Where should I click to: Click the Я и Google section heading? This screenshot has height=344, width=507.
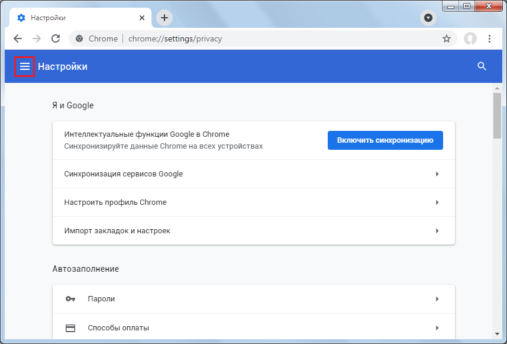pyautogui.click(x=73, y=105)
